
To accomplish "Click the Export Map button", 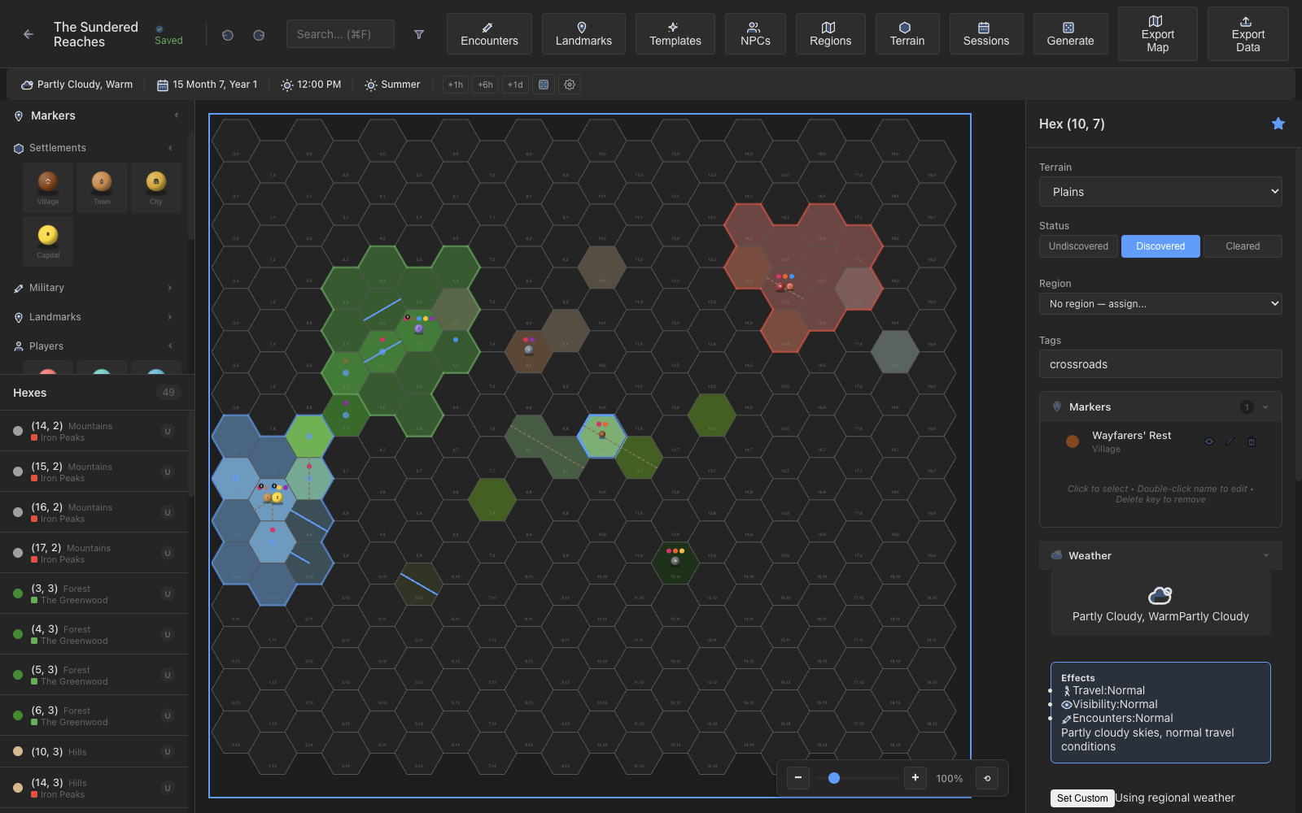I will point(1158,34).
